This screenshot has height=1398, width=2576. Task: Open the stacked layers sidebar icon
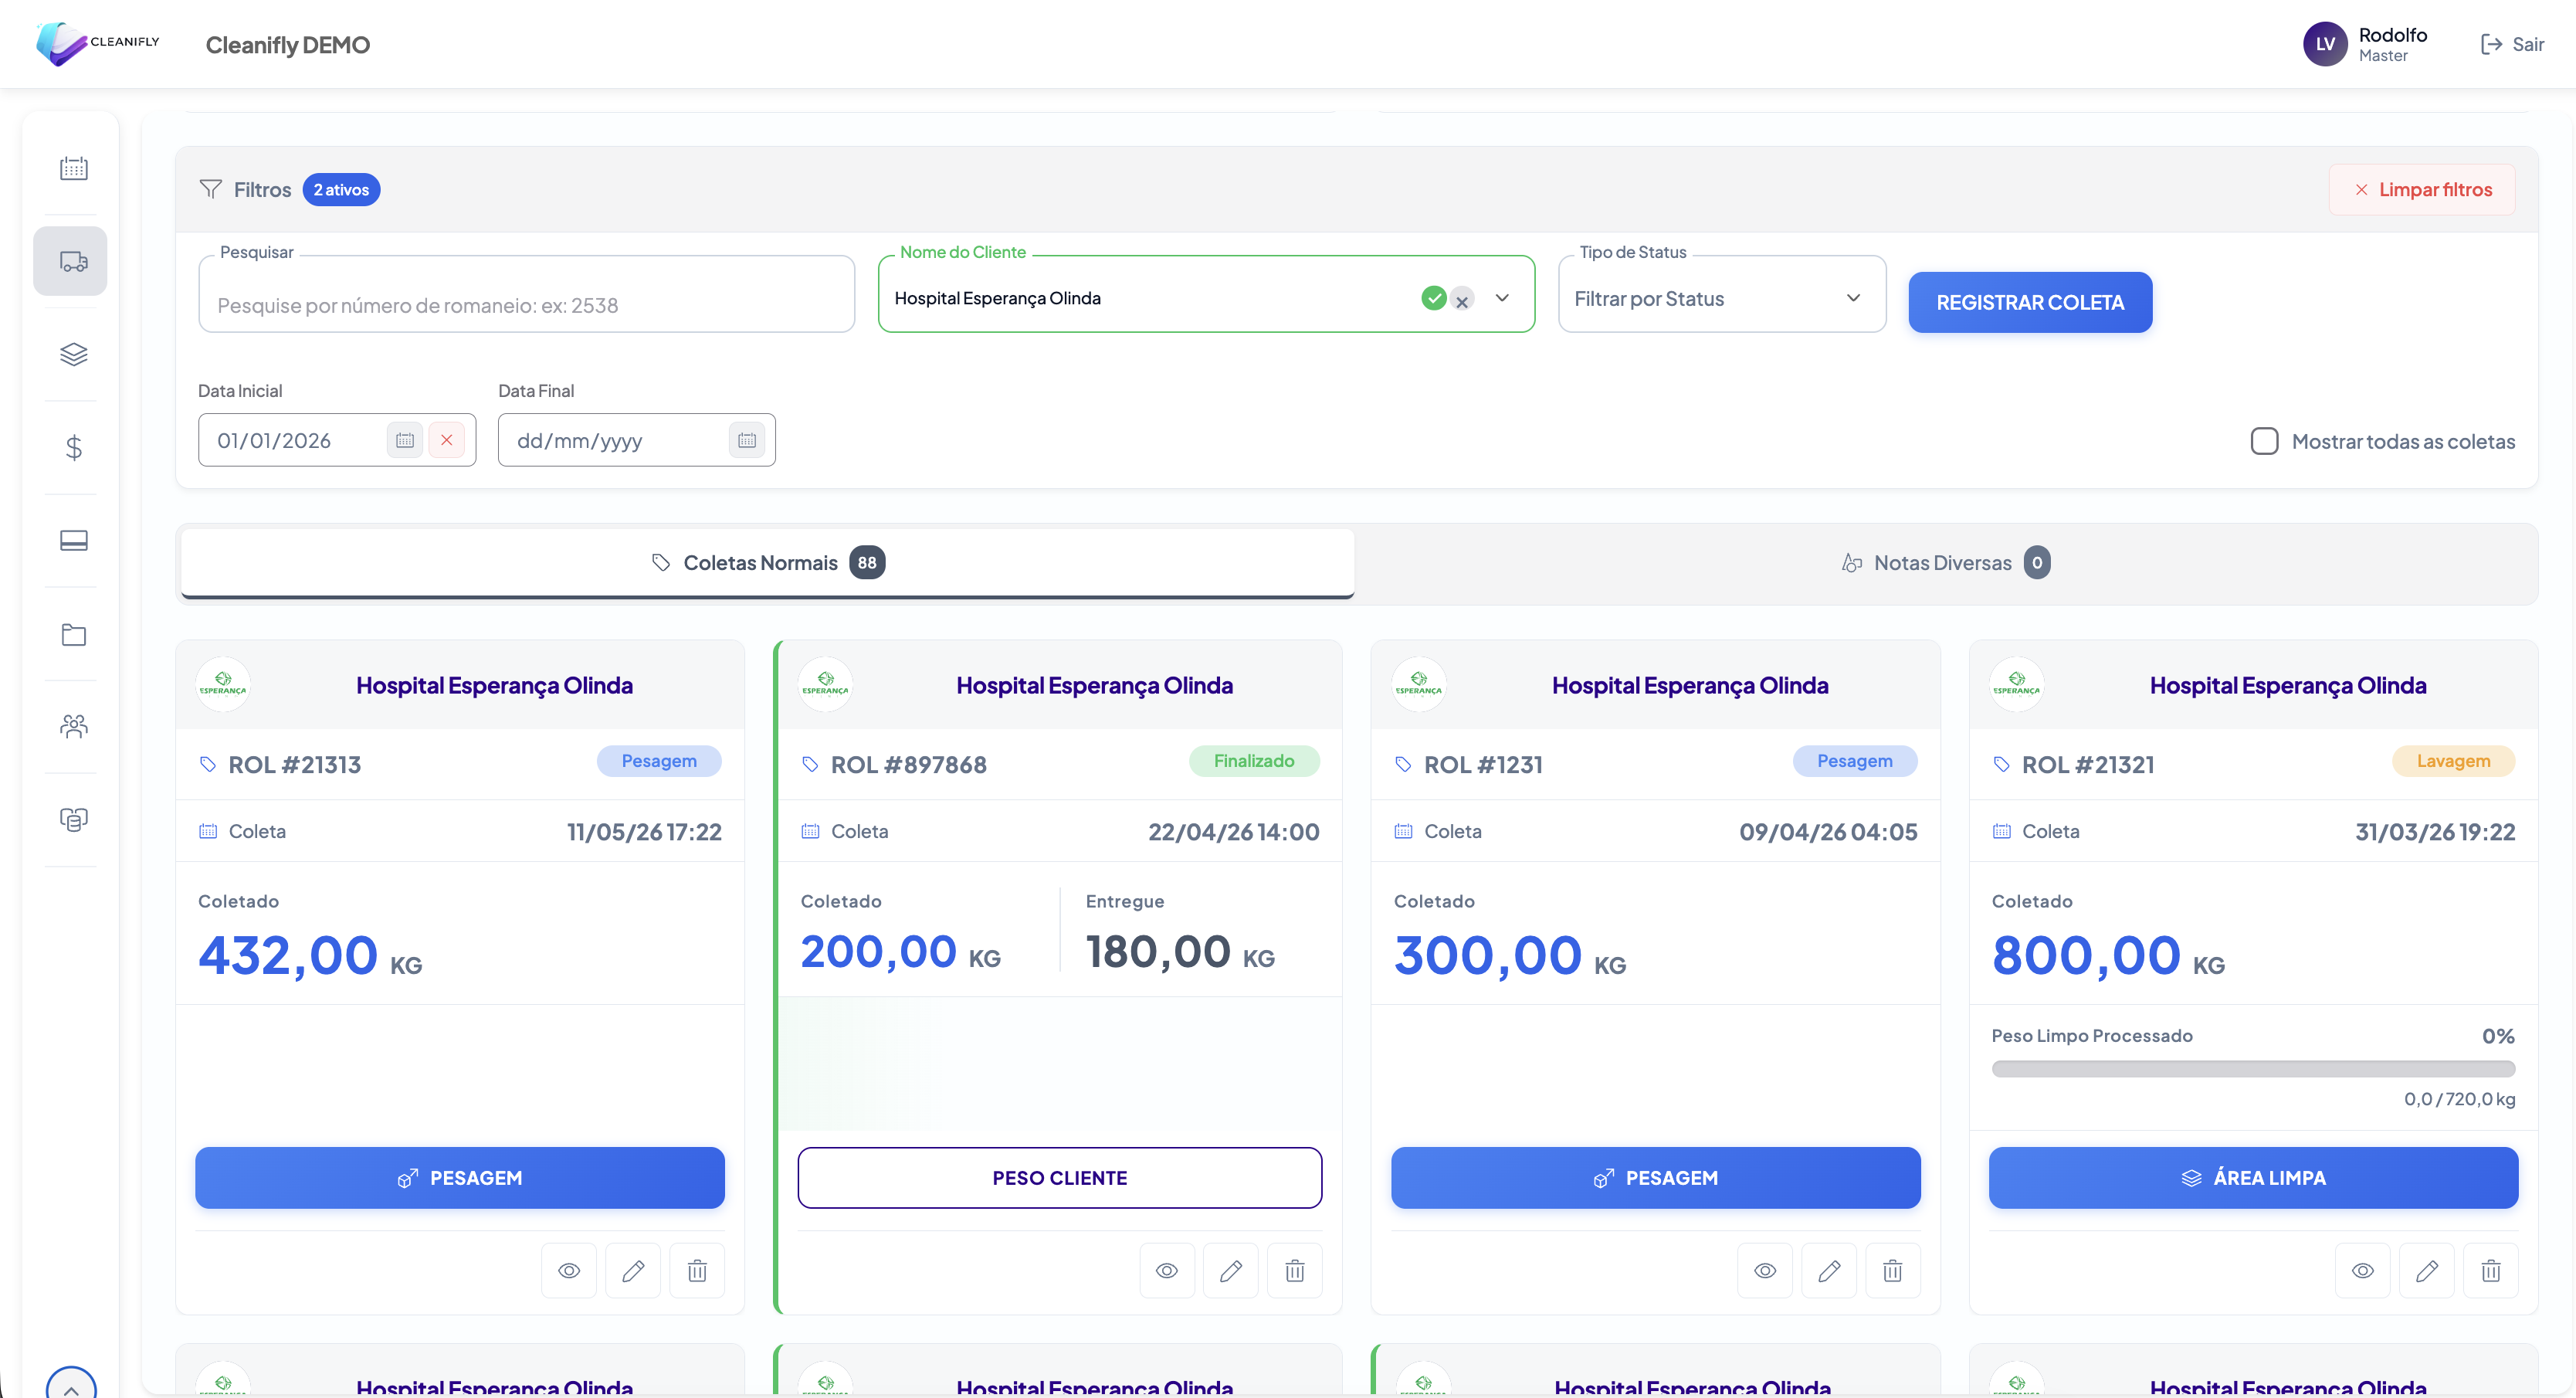click(x=73, y=354)
